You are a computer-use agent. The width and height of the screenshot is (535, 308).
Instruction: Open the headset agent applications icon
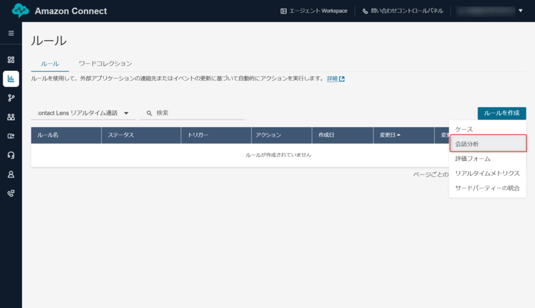click(x=11, y=156)
